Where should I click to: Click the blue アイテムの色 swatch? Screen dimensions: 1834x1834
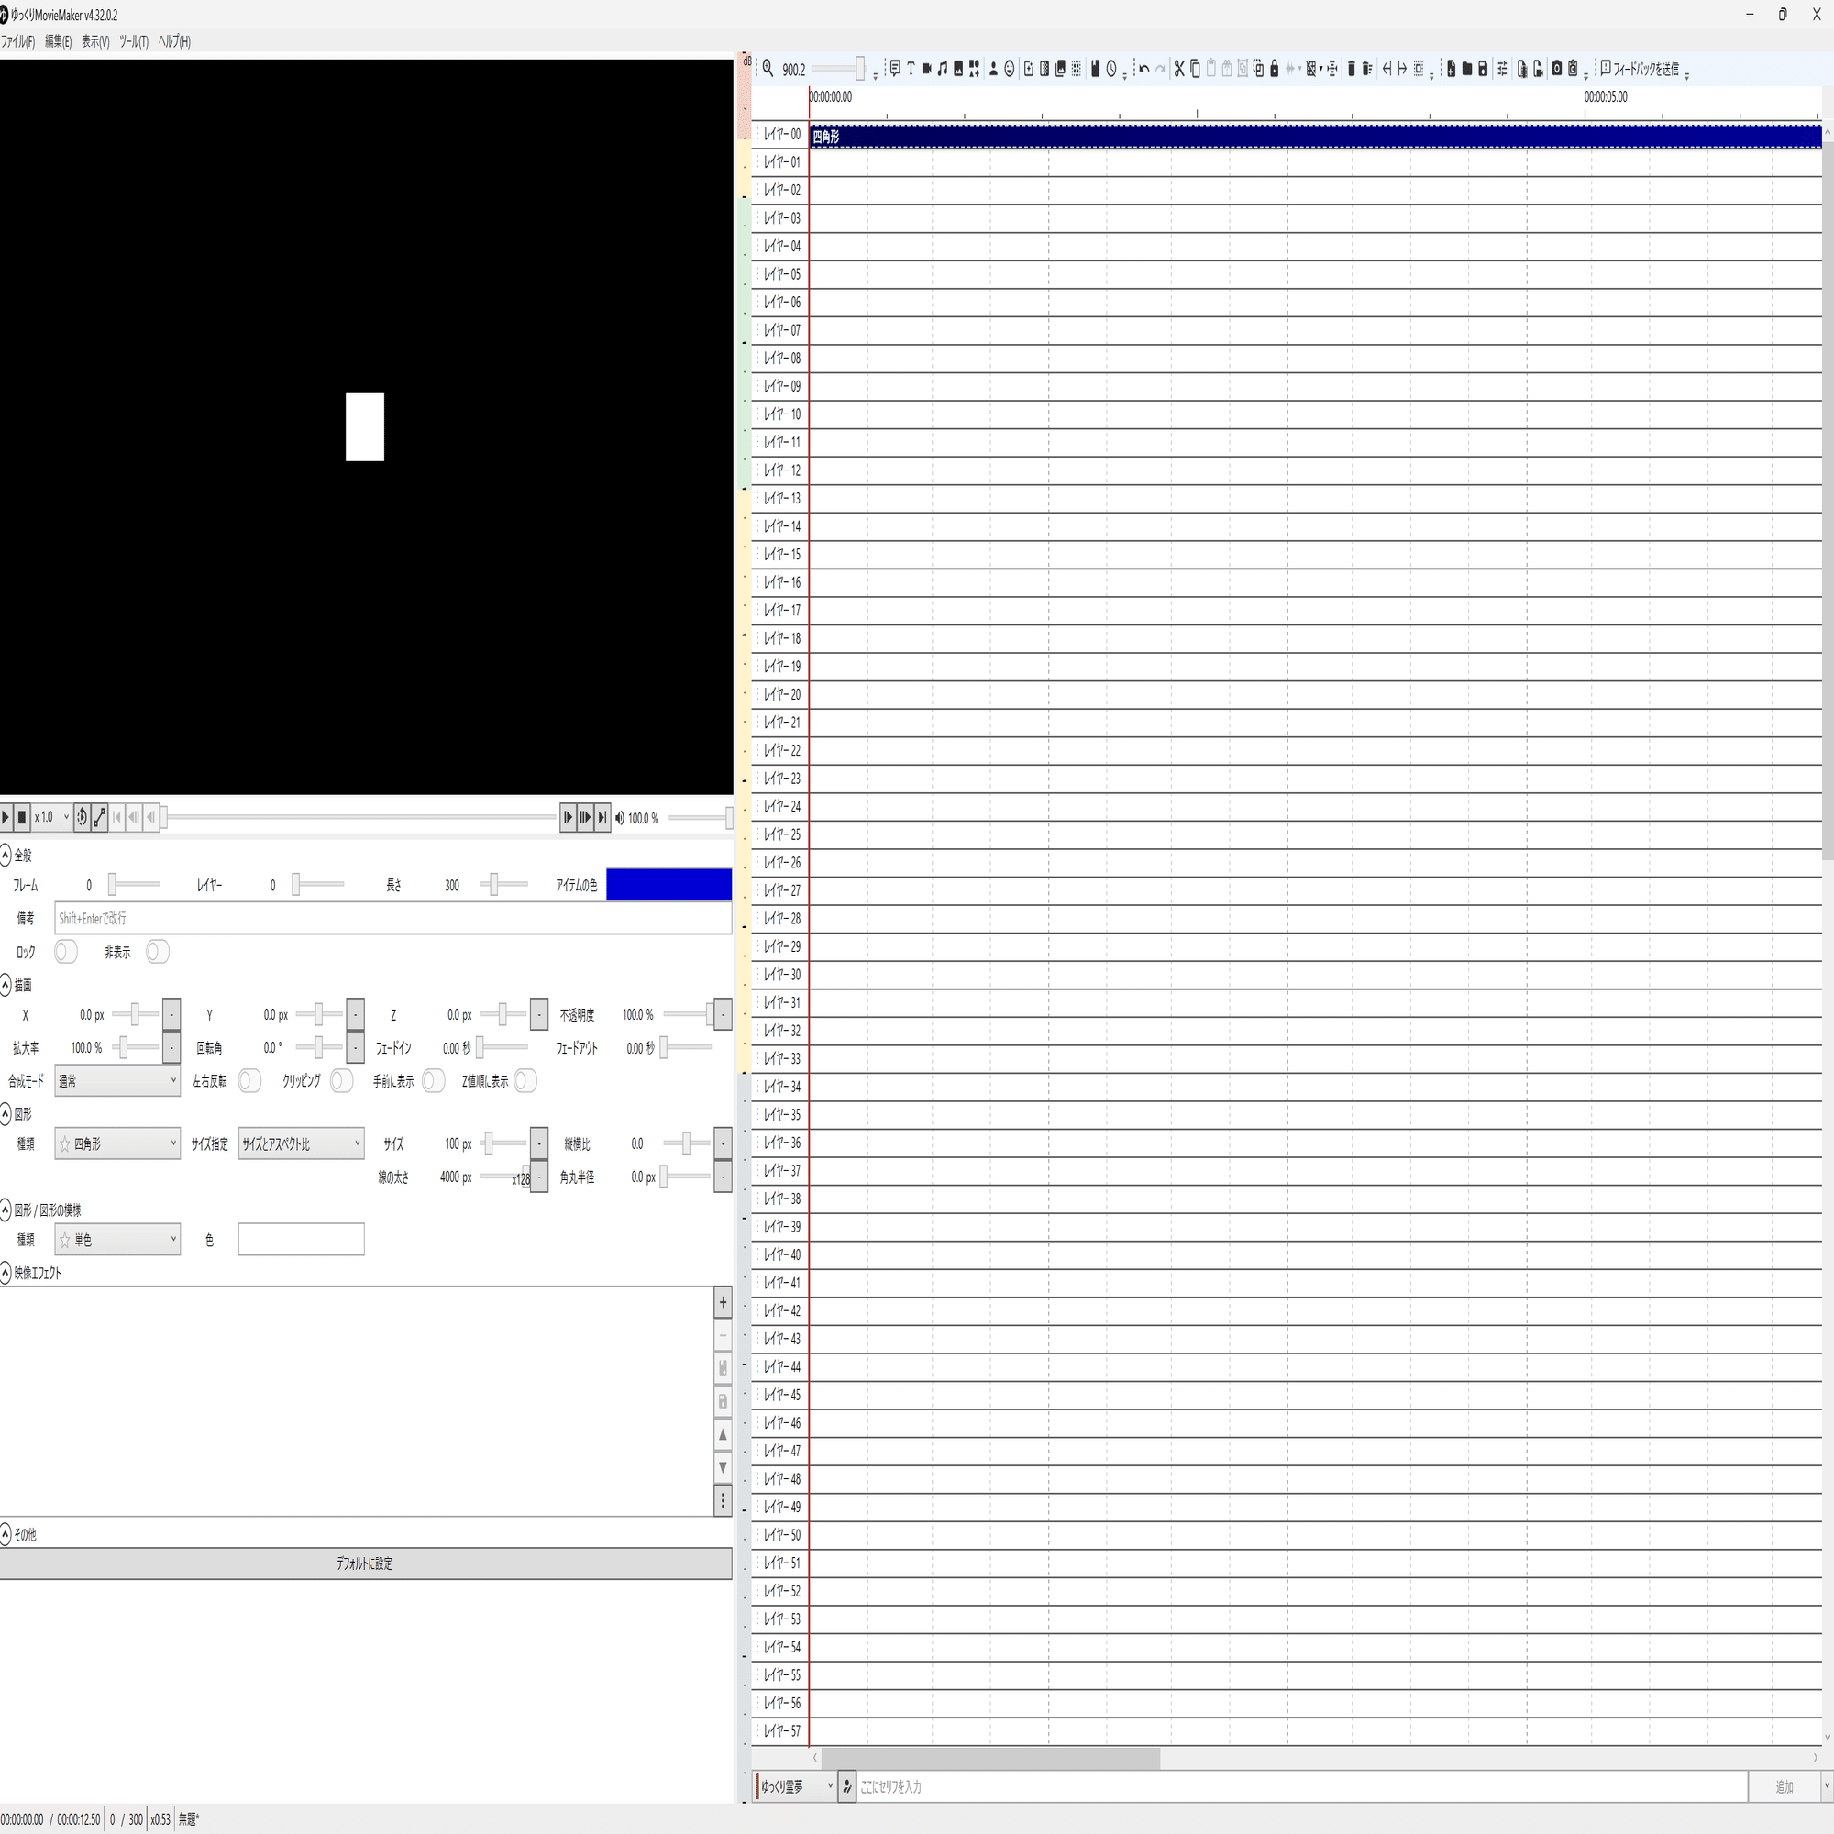pyautogui.click(x=668, y=885)
